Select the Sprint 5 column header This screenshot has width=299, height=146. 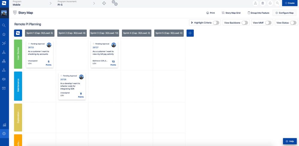(169, 33)
